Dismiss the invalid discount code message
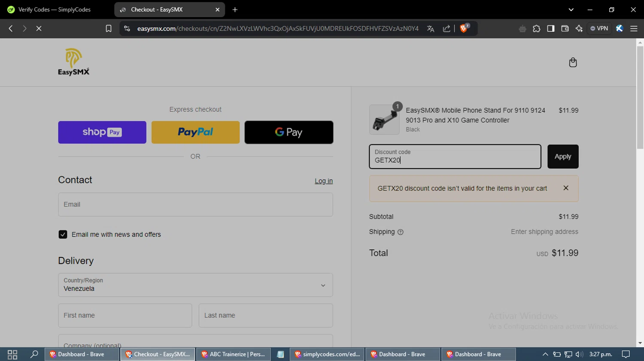644x361 pixels. tap(566, 188)
